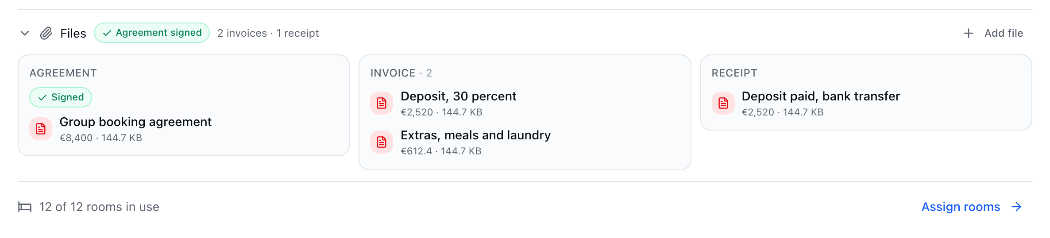Click the Agreement signed badge
Image resolution: width=1050 pixels, height=238 pixels.
pos(152,33)
